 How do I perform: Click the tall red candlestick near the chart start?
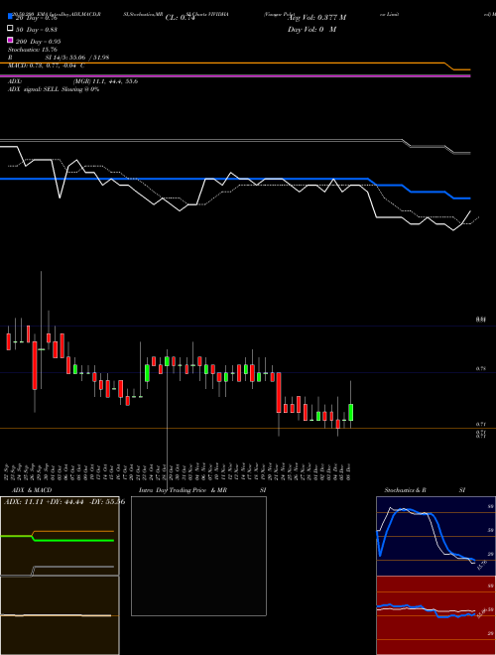click(35, 365)
